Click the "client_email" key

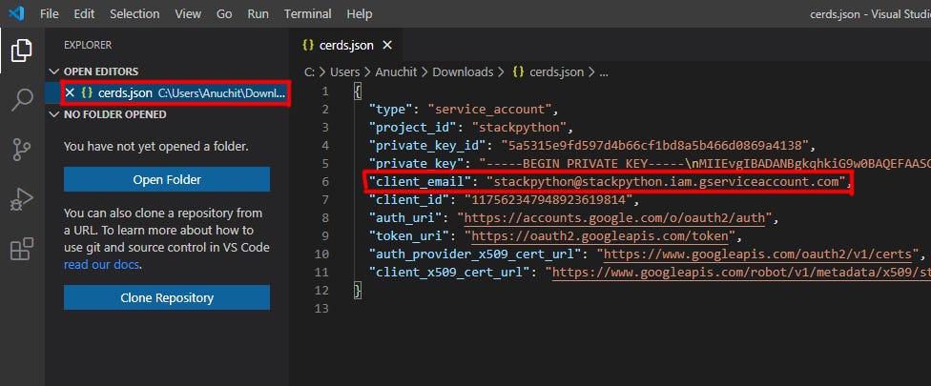point(421,181)
